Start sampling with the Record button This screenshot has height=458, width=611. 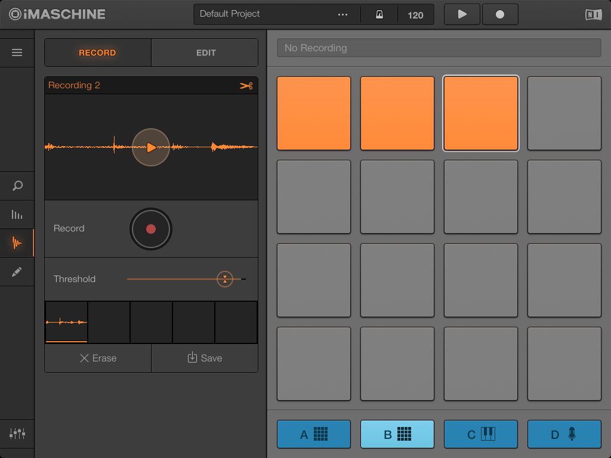point(150,229)
